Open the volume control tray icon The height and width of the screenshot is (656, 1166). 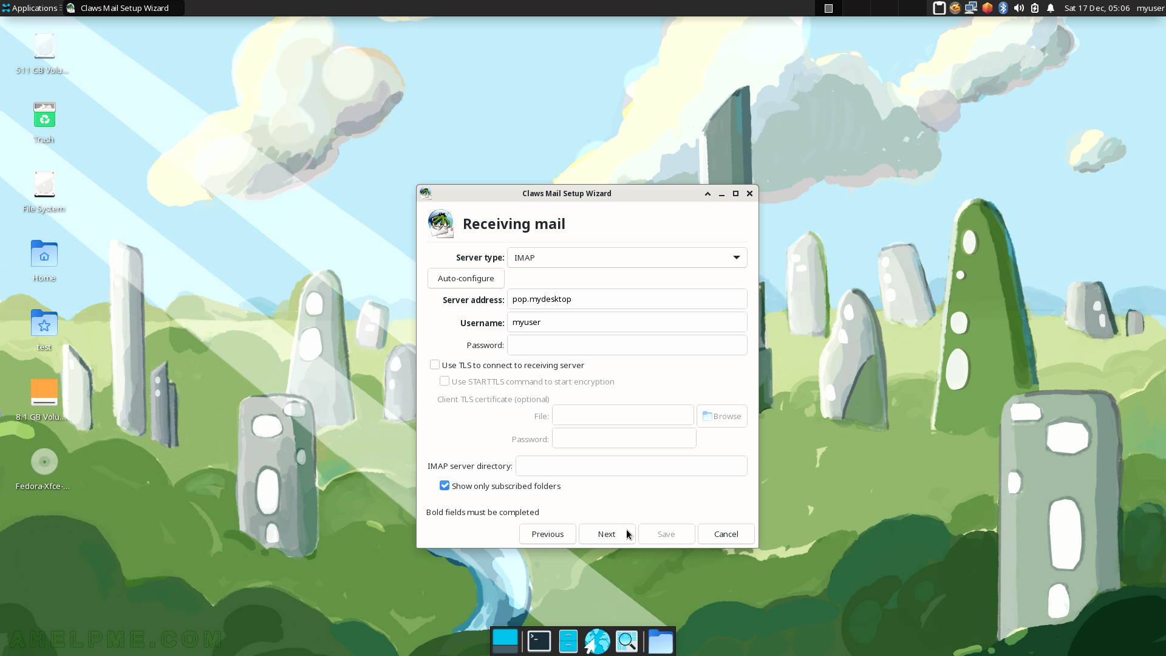[x=1018, y=8]
